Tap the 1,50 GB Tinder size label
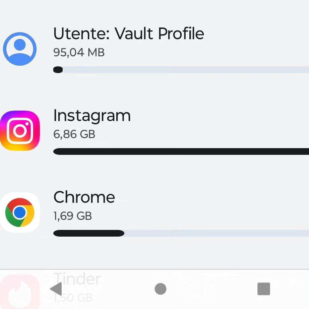This screenshot has height=309, width=309. tap(73, 298)
